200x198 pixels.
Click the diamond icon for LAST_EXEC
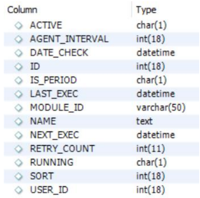coord(18,94)
